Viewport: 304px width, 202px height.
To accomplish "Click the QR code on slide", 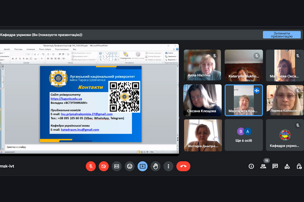I will (124, 97).
